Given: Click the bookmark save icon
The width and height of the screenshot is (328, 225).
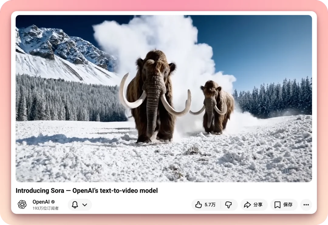Looking at the screenshot, I should [x=277, y=205].
